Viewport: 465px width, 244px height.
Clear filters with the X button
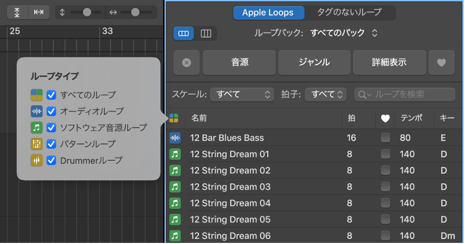(187, 63)
